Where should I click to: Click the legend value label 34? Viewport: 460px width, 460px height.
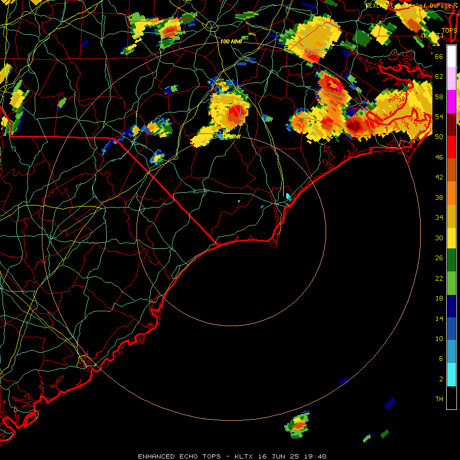click(x=439, y=218)
